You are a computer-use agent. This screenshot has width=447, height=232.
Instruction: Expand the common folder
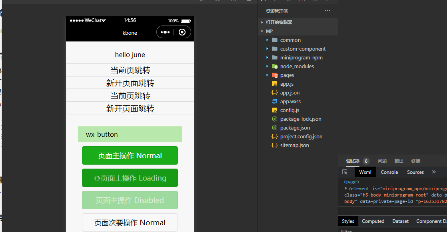pos(268,40)
